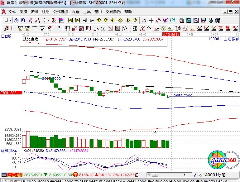Click the pink flag chart icon
Viewport: 240px width, 182px height.
coord(61,20)
